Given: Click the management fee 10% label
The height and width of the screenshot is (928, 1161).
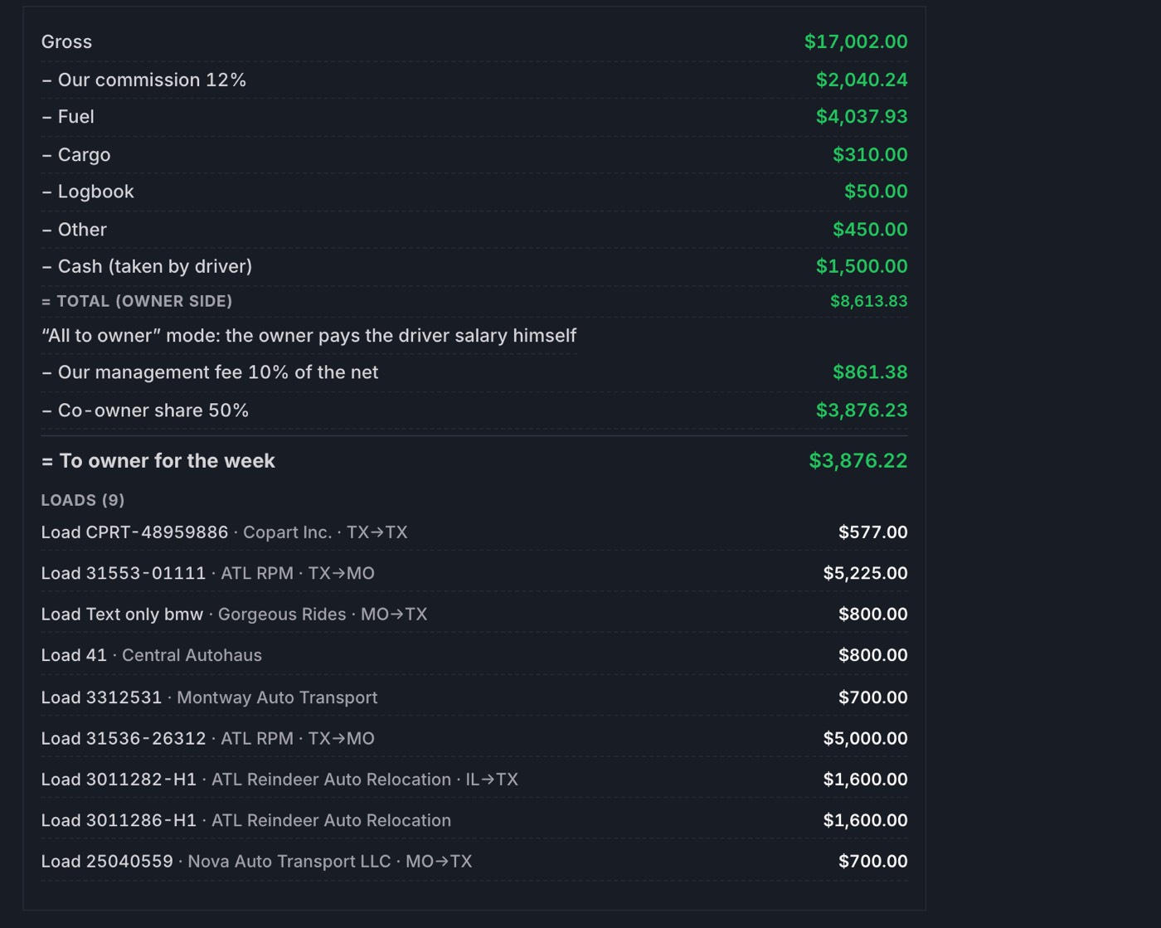Looking at the screenshot, I should coord(210,372).
